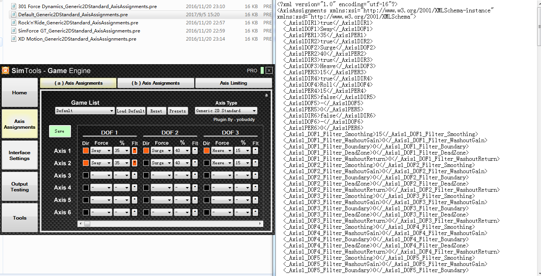Go to Output Testing in the sidebar
This screenshot has height=276, width=541.
click(x=20, y=187)
